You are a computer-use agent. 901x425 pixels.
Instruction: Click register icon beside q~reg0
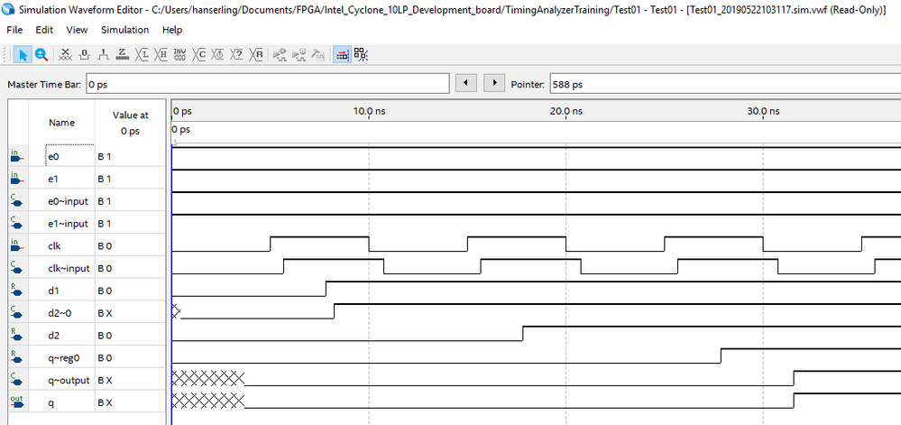point(16,357)
